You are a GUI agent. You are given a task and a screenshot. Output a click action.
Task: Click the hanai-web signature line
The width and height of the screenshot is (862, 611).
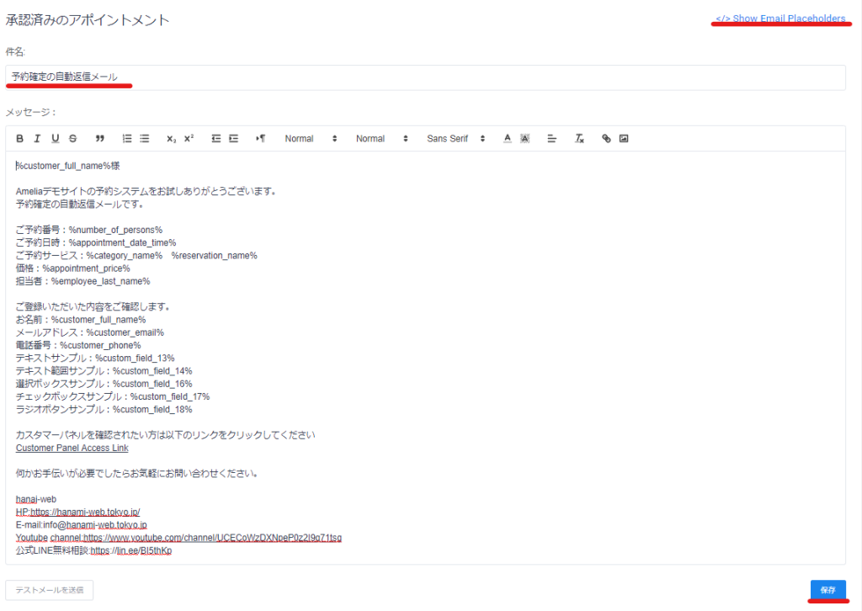[x=35, y=499]
